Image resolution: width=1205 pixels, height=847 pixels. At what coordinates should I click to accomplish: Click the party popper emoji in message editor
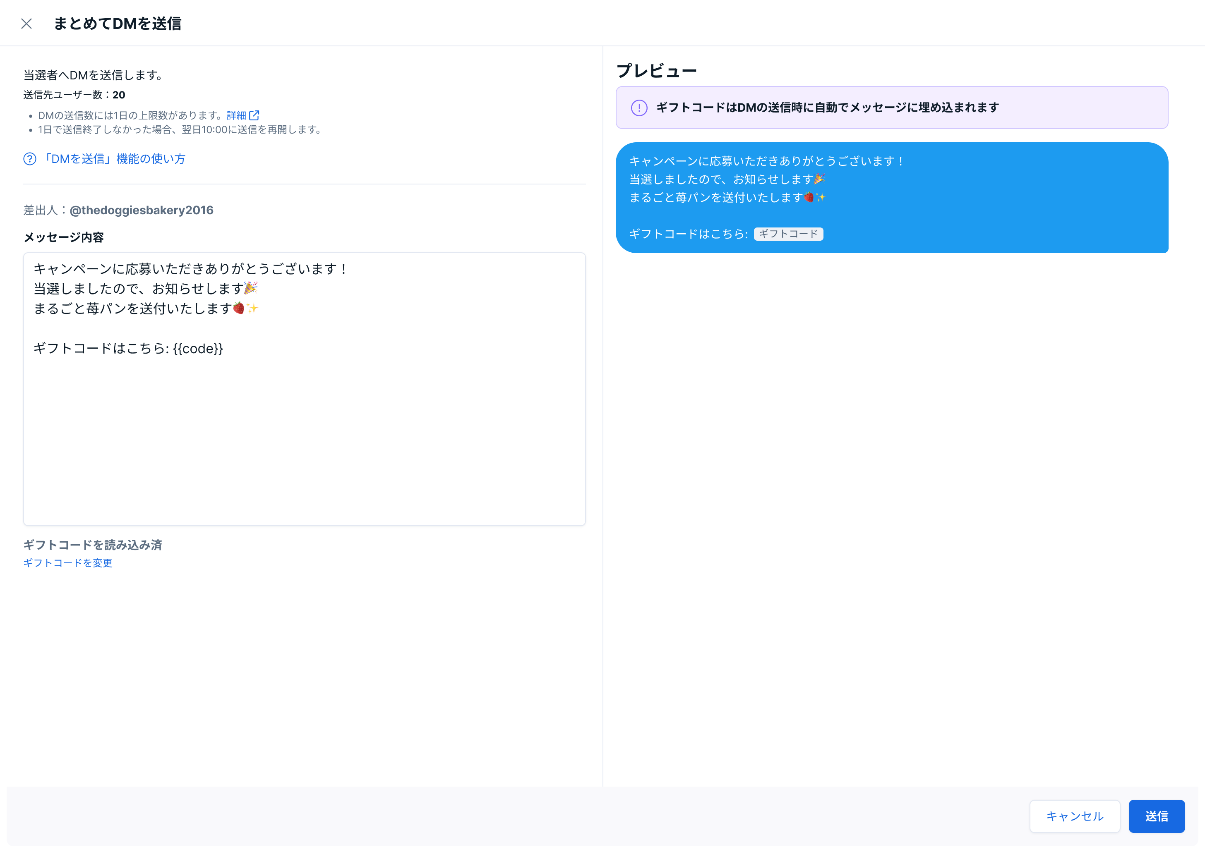[251, 288]
